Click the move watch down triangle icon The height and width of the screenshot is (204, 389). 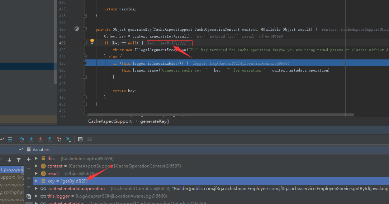coord(29,187)
